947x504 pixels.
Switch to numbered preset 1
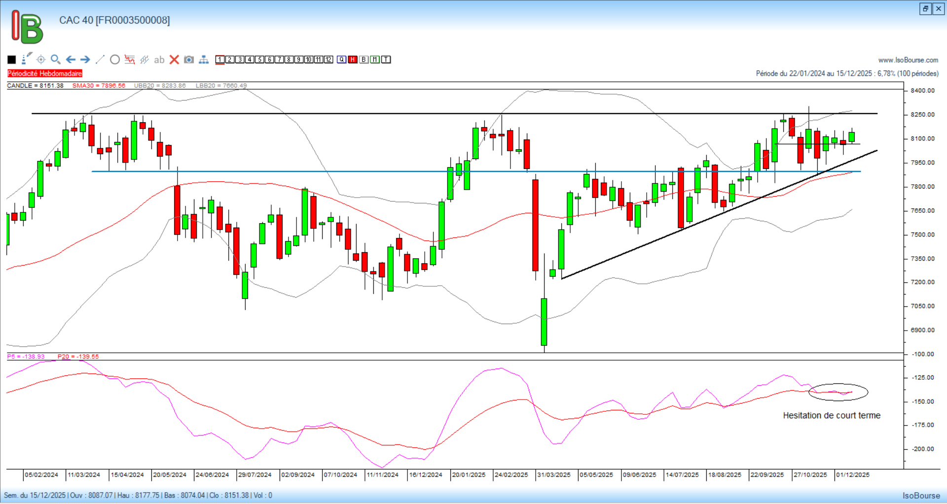click(220, 60)
